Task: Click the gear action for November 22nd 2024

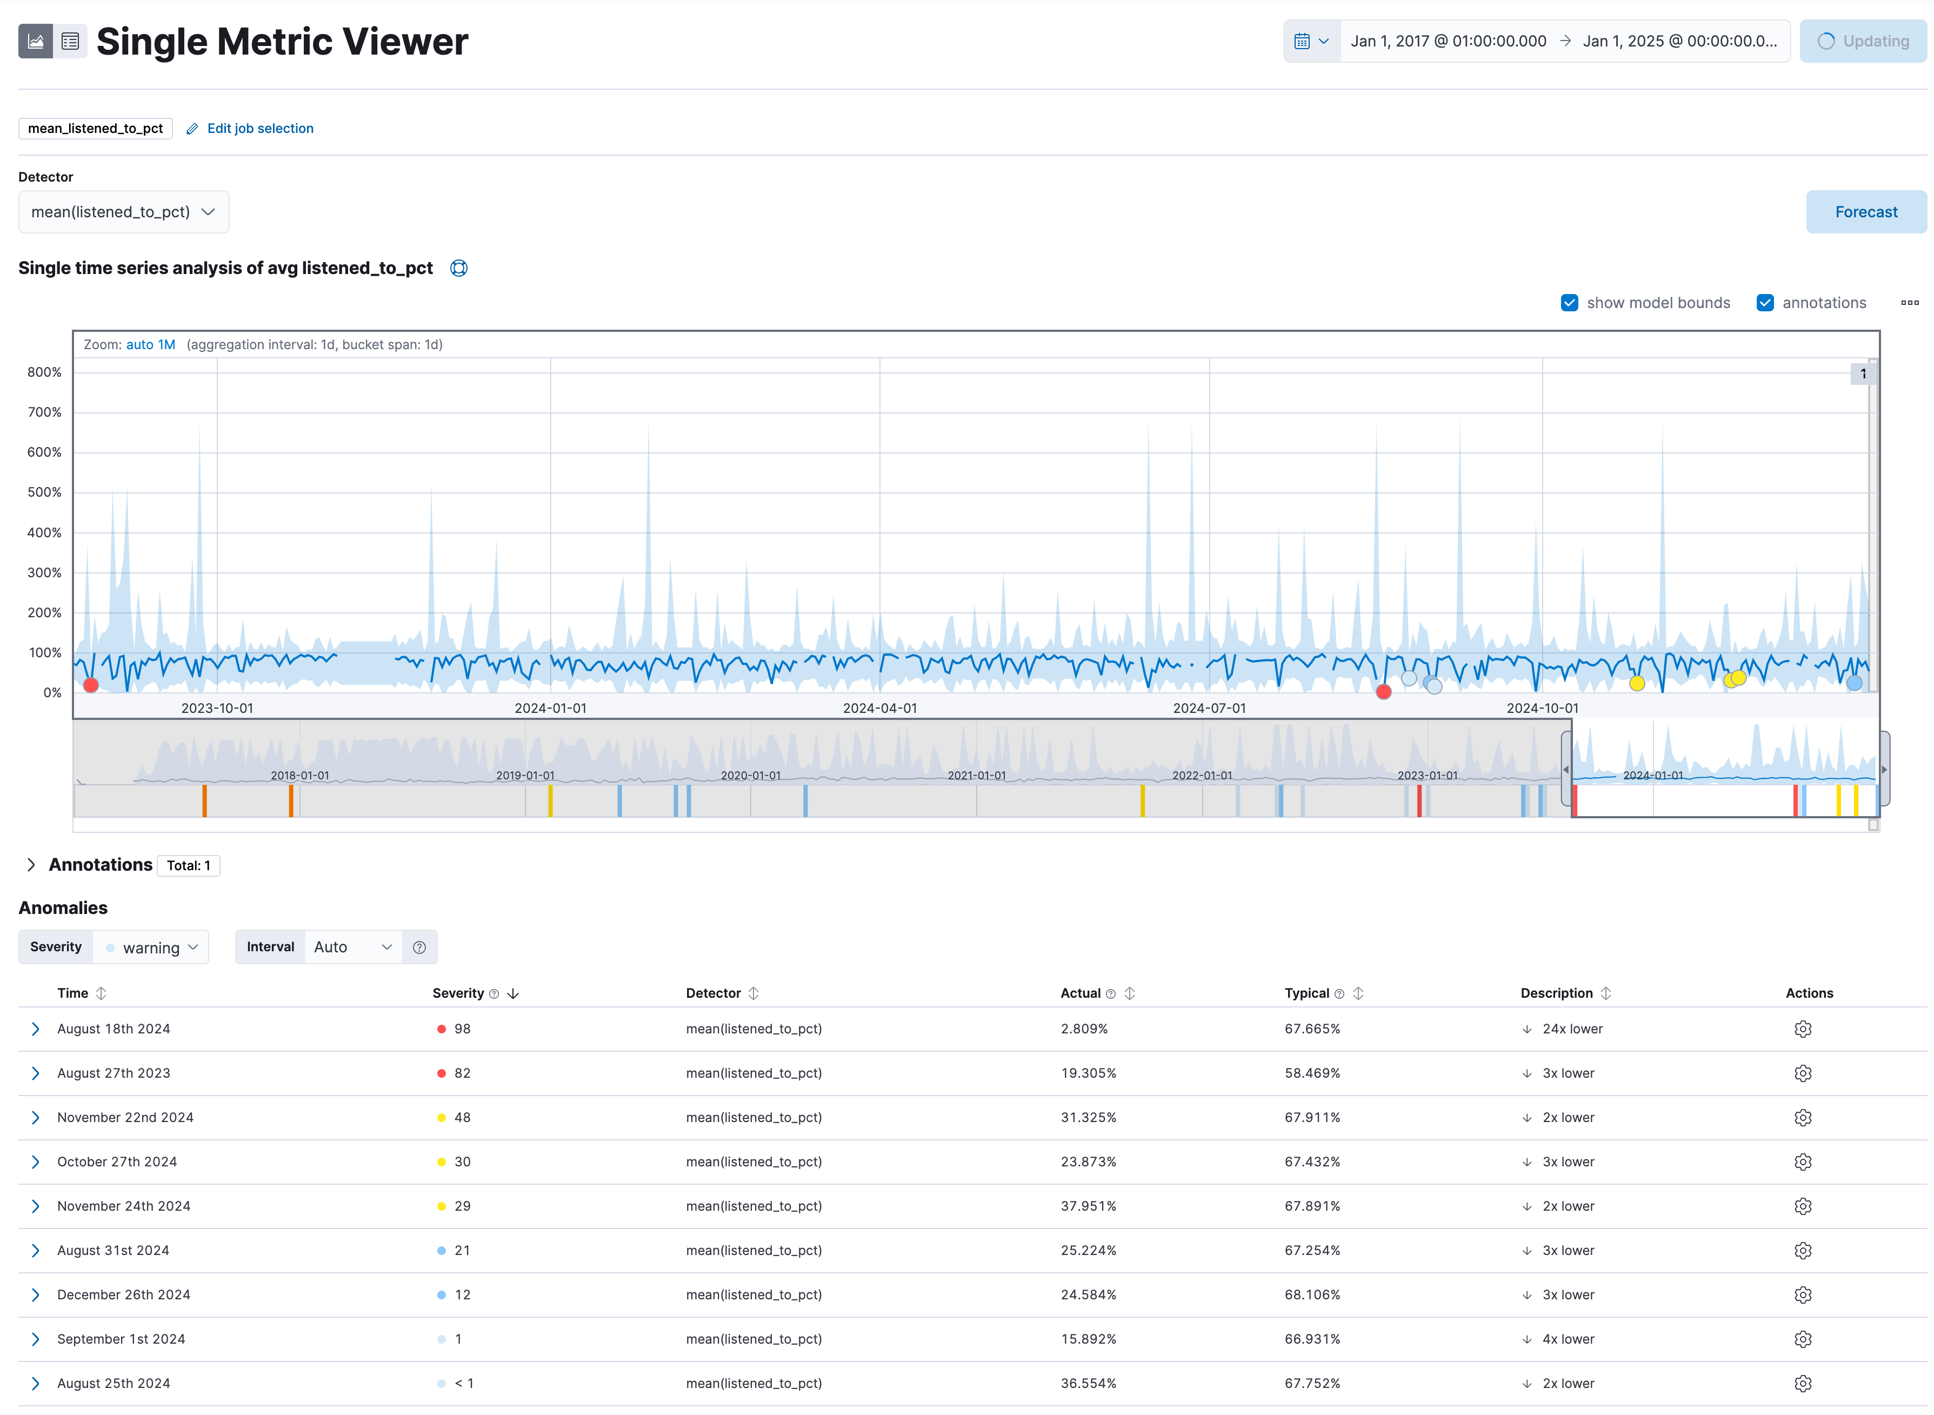Action: 1802,1118
